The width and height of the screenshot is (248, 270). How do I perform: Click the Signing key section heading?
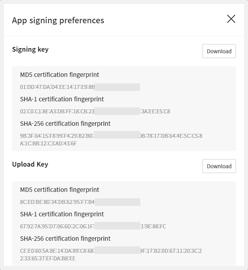tap(30, 50)
